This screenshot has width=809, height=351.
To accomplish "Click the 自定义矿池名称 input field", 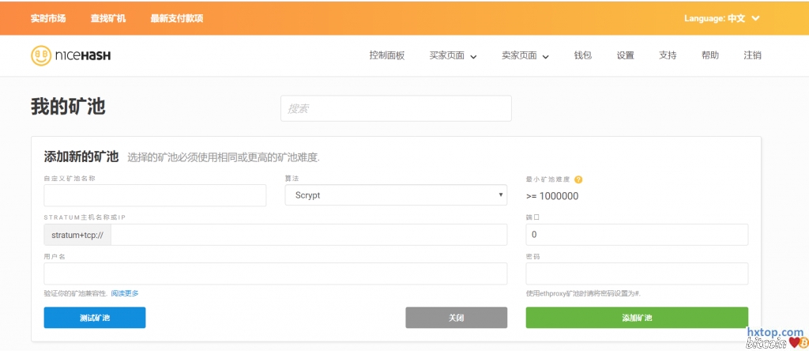I will (x=155, y=195).
